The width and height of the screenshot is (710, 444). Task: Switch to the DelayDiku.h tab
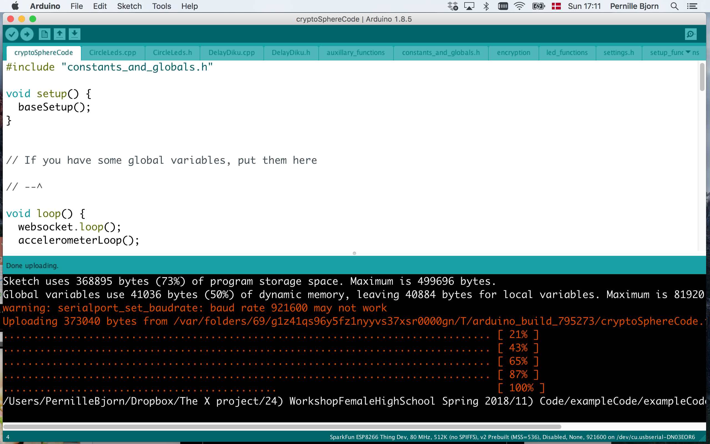tap(291, 53)
